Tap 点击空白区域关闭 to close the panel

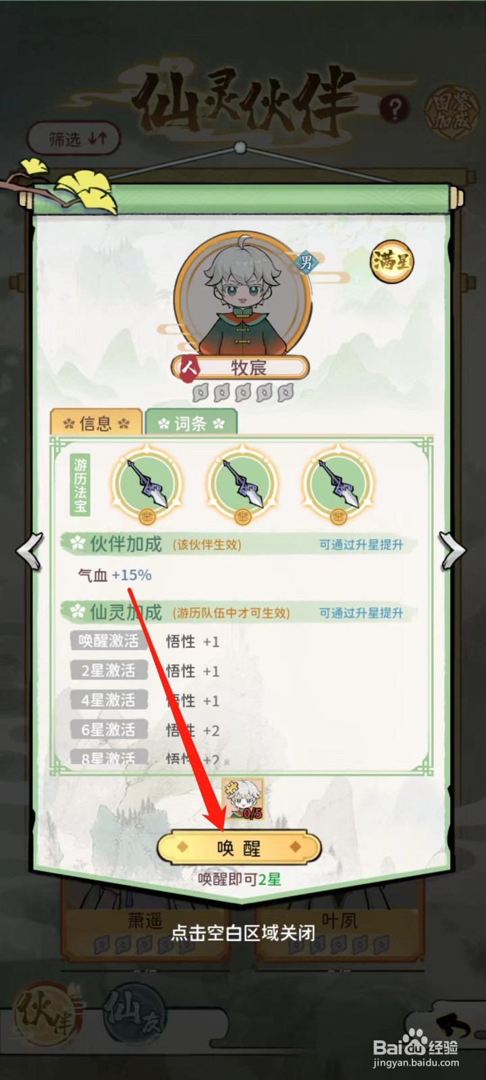point(243,933)
